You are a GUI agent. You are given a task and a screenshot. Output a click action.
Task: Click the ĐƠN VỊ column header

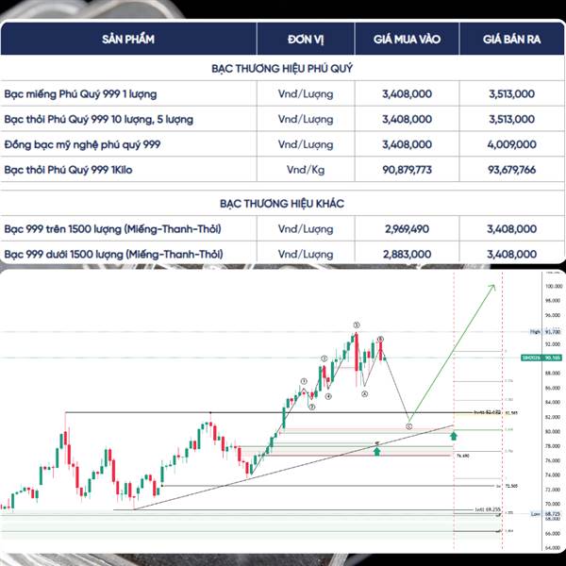tap(306, 39)
